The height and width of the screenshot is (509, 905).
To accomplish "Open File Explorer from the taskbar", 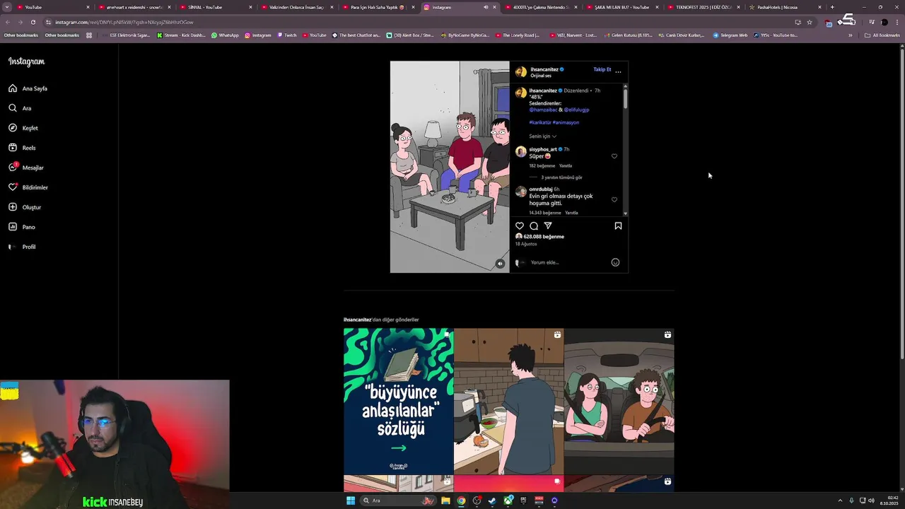I will pyautogui.click(x=445, y=501).
